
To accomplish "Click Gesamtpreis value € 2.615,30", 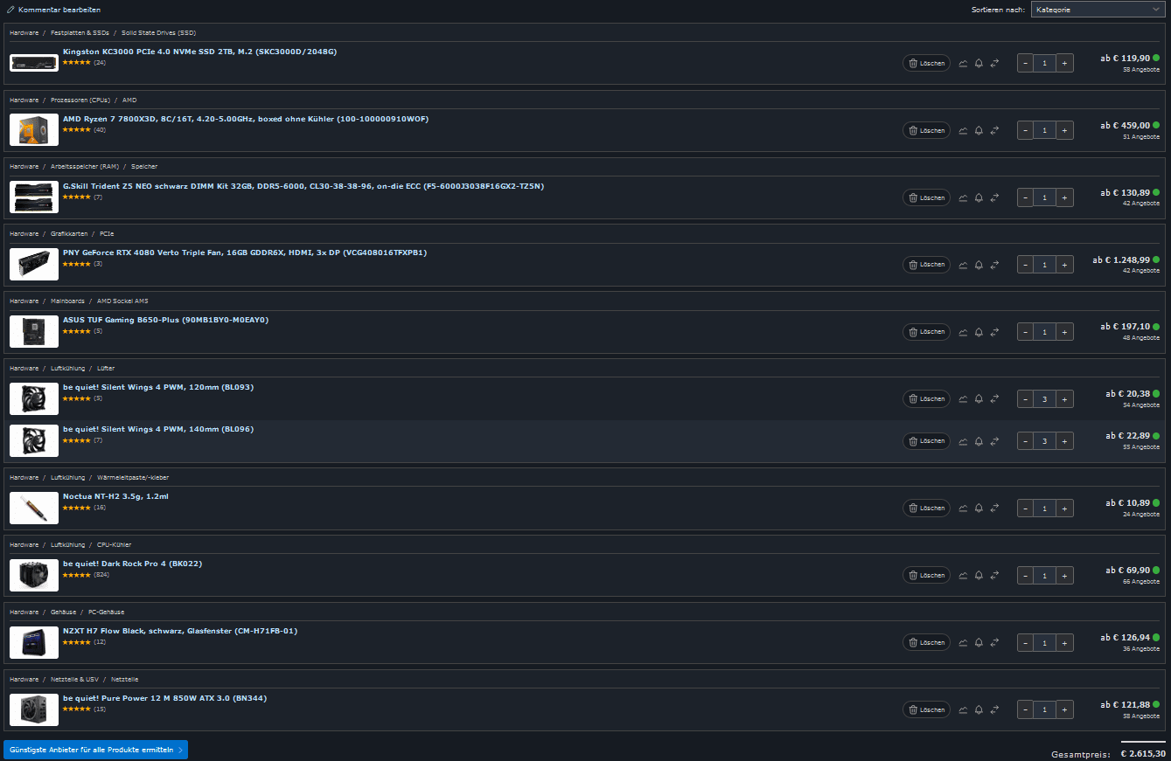I will click(1142, 753).
